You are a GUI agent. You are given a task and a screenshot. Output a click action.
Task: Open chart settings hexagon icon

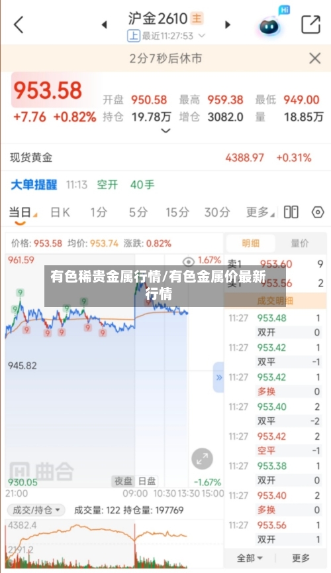coord(318,212)
